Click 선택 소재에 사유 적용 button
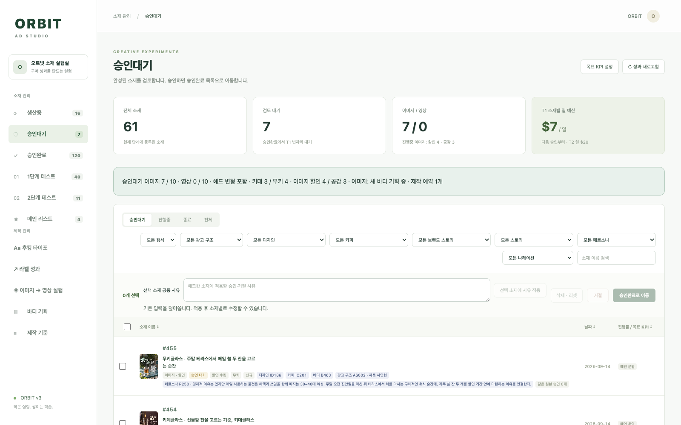The width and height of the screenshot is (681, 425). click(520, 290)
